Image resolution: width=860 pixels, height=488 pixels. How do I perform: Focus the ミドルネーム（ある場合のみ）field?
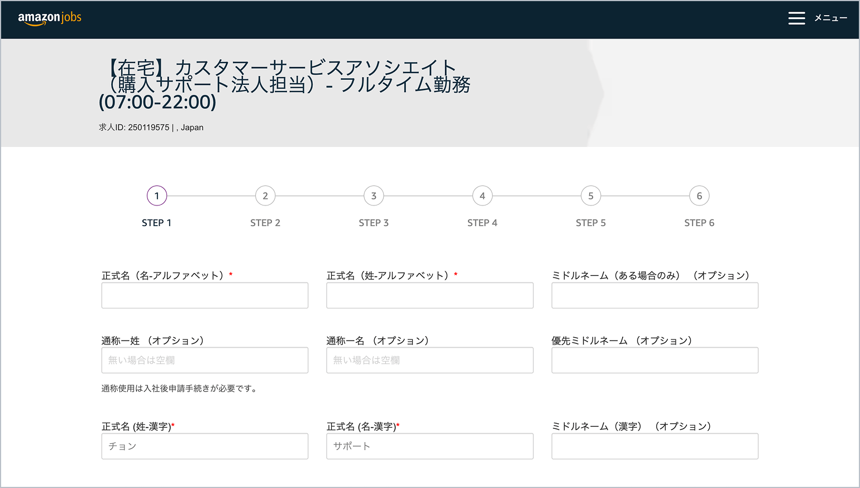click(655, 295)
